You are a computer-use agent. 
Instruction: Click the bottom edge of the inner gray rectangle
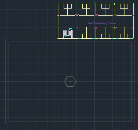[x=70, y=121]
